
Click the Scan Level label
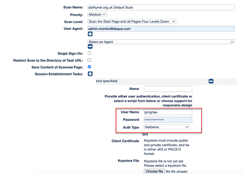[74, 22]
